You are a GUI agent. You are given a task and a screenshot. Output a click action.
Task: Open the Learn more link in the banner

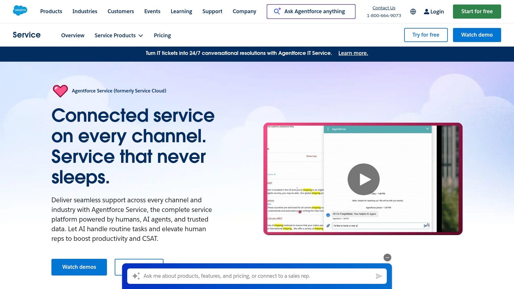click(353, 53)
